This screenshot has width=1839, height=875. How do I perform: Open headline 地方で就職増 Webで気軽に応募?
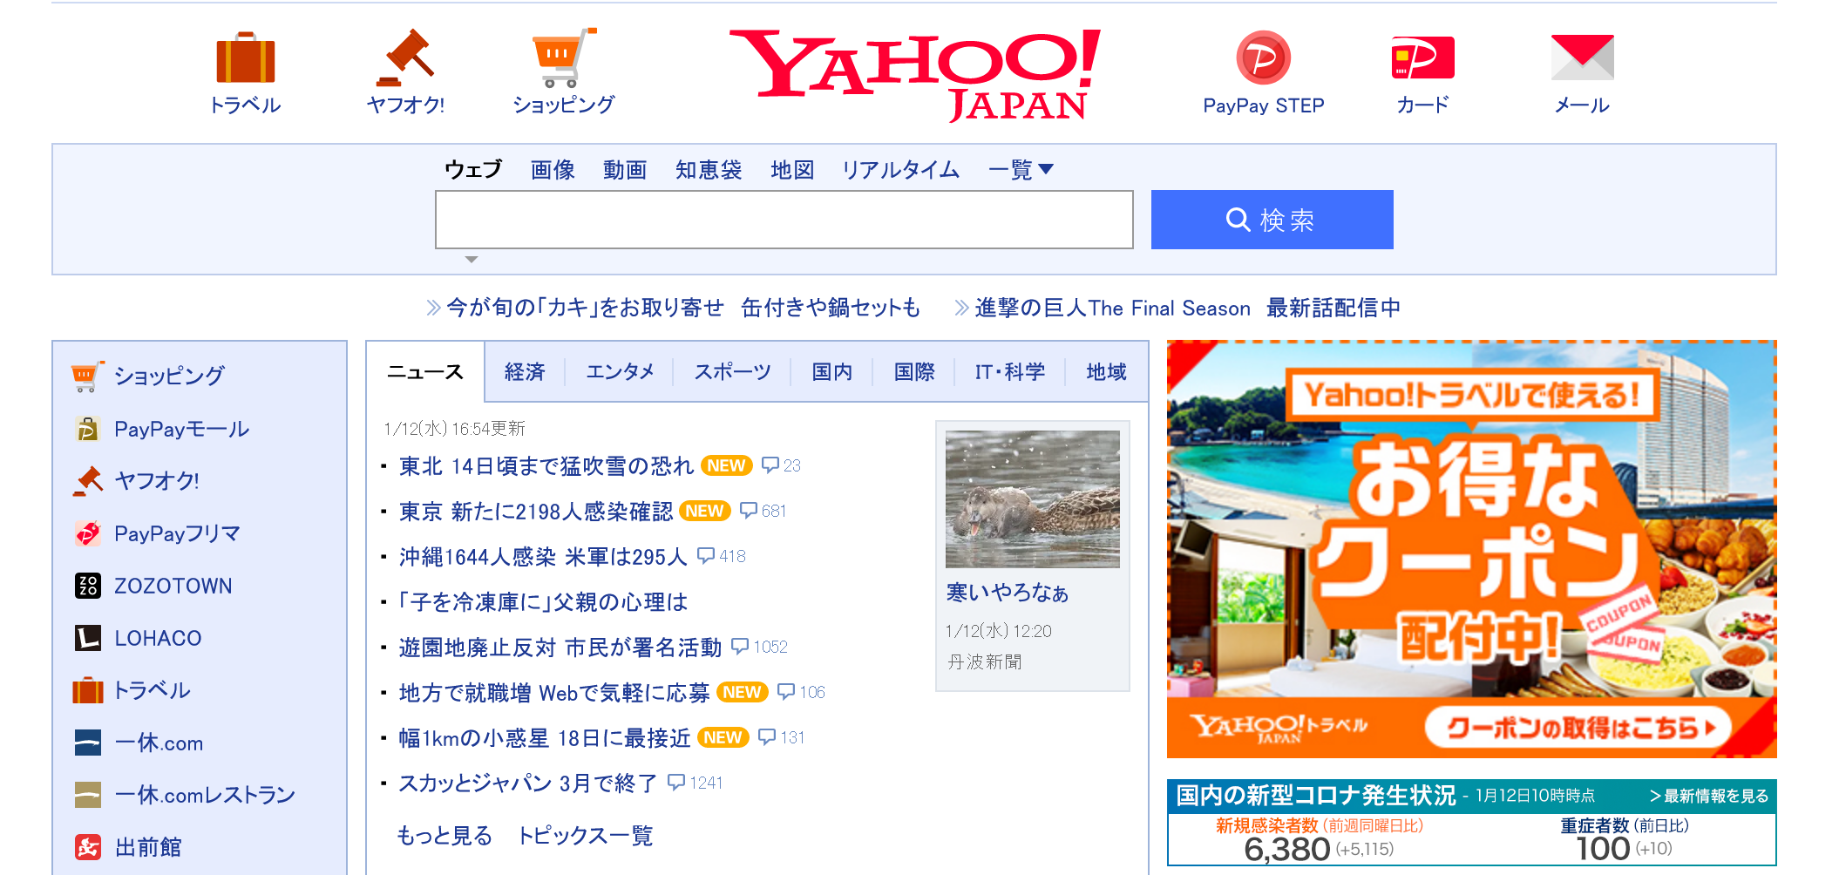tap(554, 693)
